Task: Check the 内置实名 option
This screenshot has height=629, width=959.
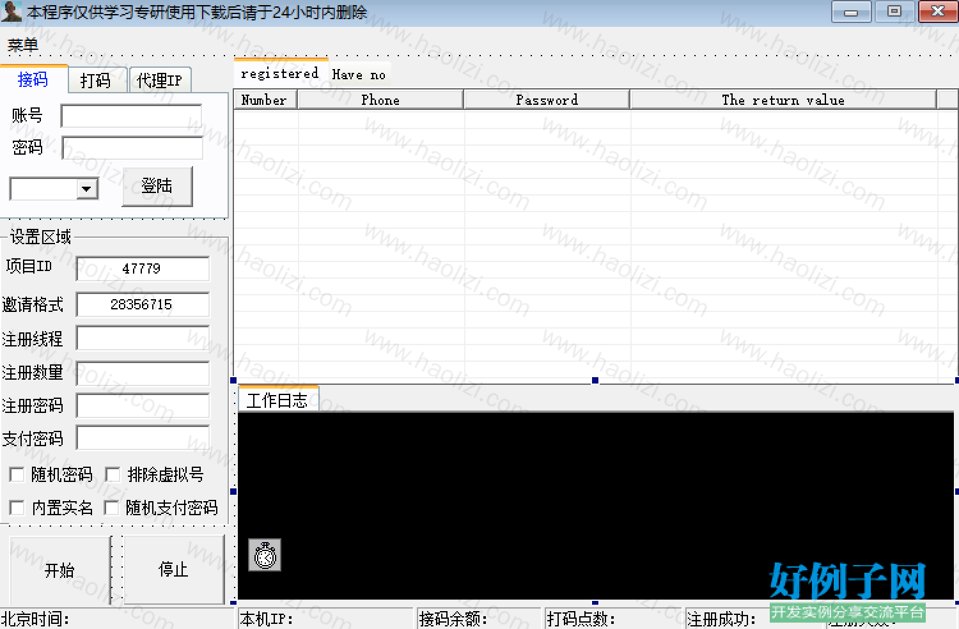Action: point(17,508)
